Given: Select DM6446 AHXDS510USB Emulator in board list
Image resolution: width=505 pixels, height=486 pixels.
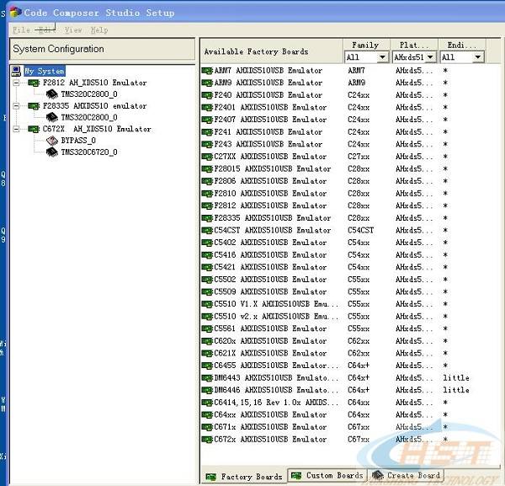Looking at the screenshot, I should pyautogui.click(x=276, y=390).
